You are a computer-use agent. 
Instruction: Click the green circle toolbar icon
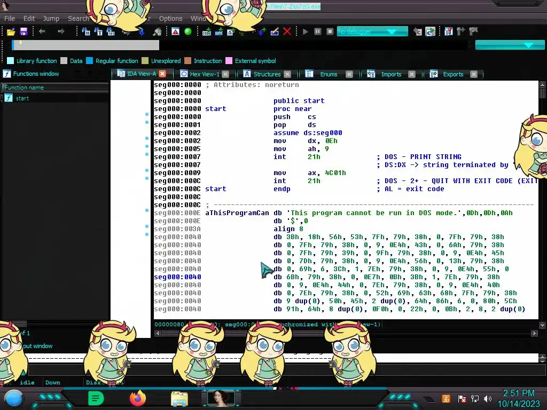click(187, 31)
